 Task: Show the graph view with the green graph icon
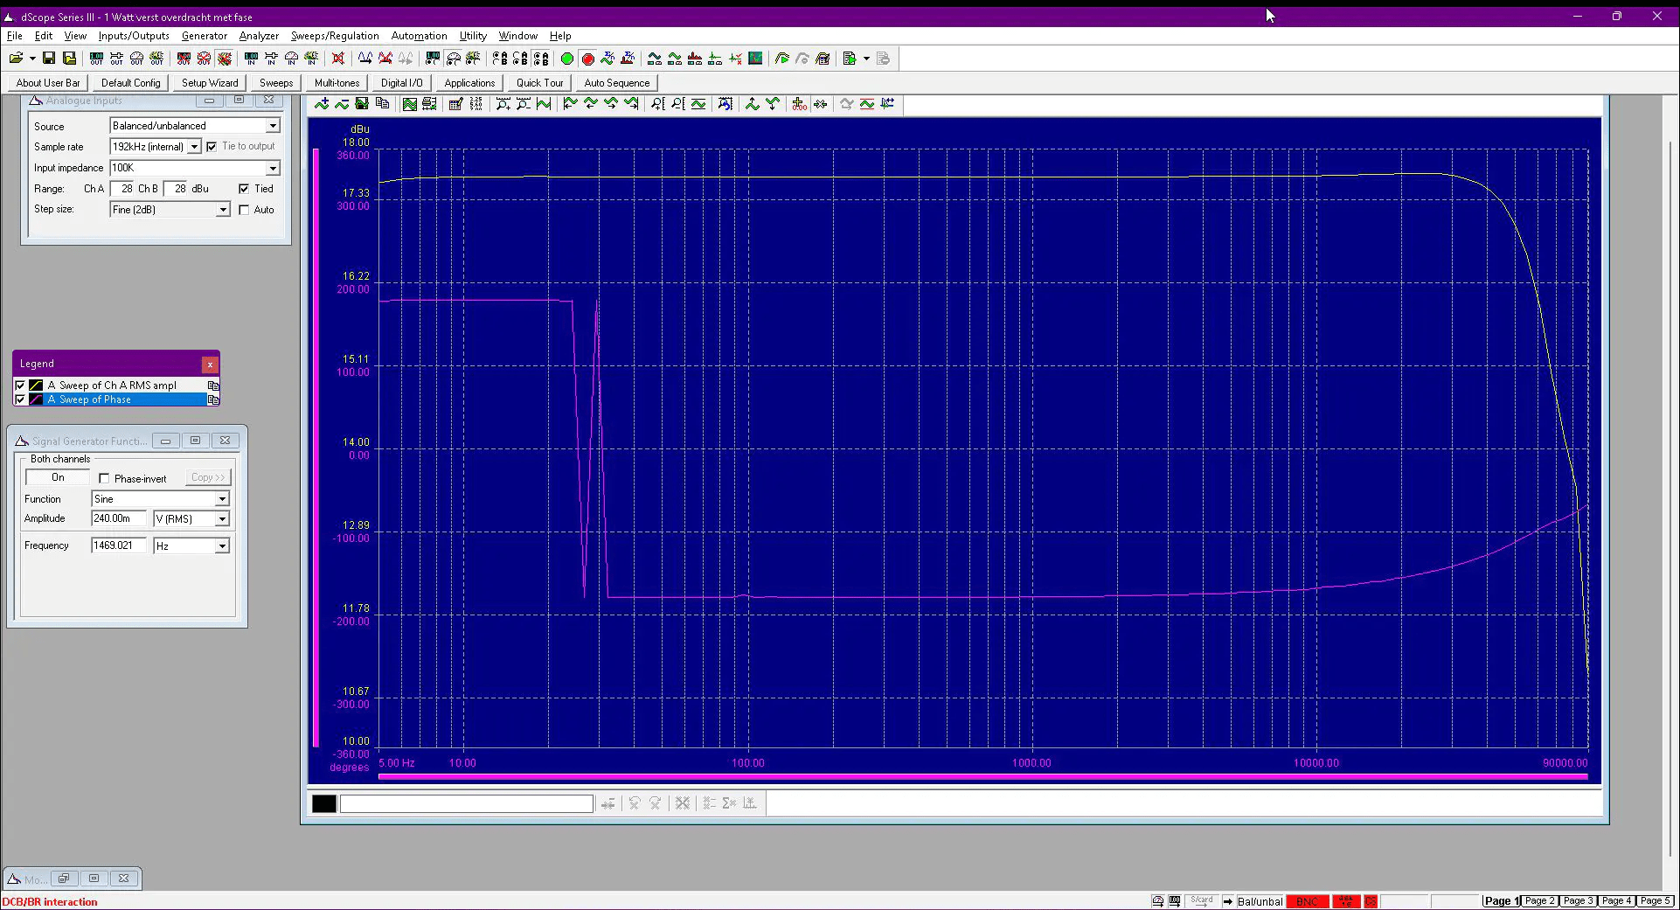pos(409,104)
